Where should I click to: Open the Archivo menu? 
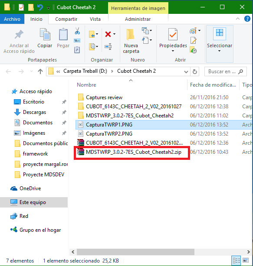click(x=12, y=19)
